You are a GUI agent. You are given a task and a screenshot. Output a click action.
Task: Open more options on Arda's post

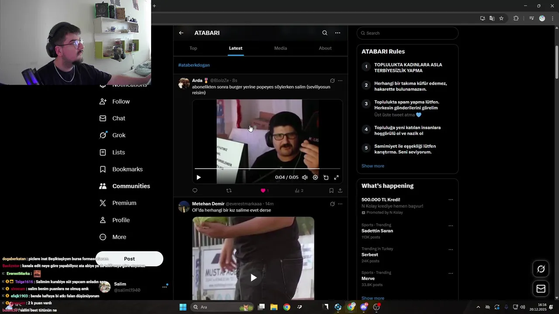(340, 81)
